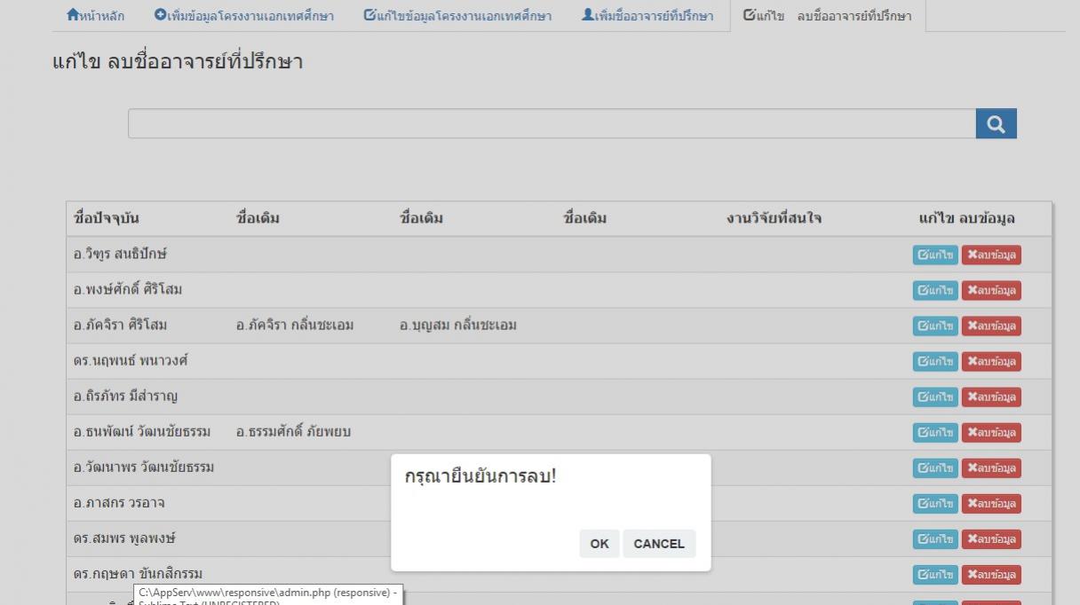Select the แก้ไข ลบชื่ออาจารย์ที่ปรึกษา tab
Image resolution: width=1080 pixels, height=605 pixels.
[827, 16]
